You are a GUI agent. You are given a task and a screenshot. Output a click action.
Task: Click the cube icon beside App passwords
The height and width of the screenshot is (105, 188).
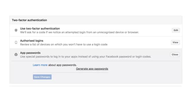[16, 55]
